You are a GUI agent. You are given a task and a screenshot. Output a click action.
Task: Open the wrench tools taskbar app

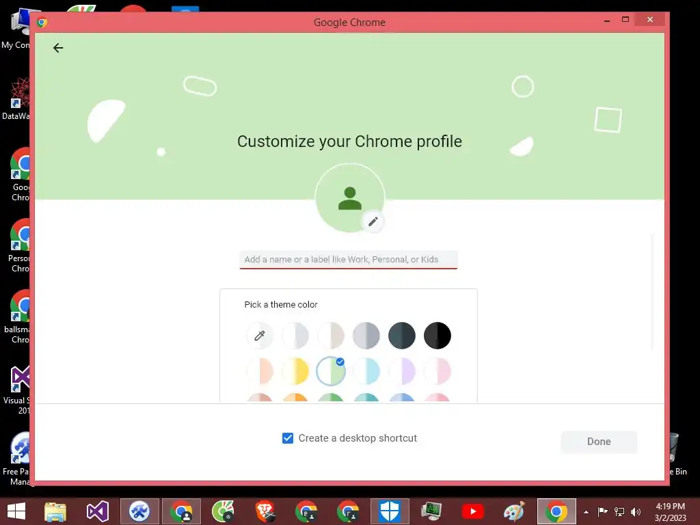tap(139, 511)
